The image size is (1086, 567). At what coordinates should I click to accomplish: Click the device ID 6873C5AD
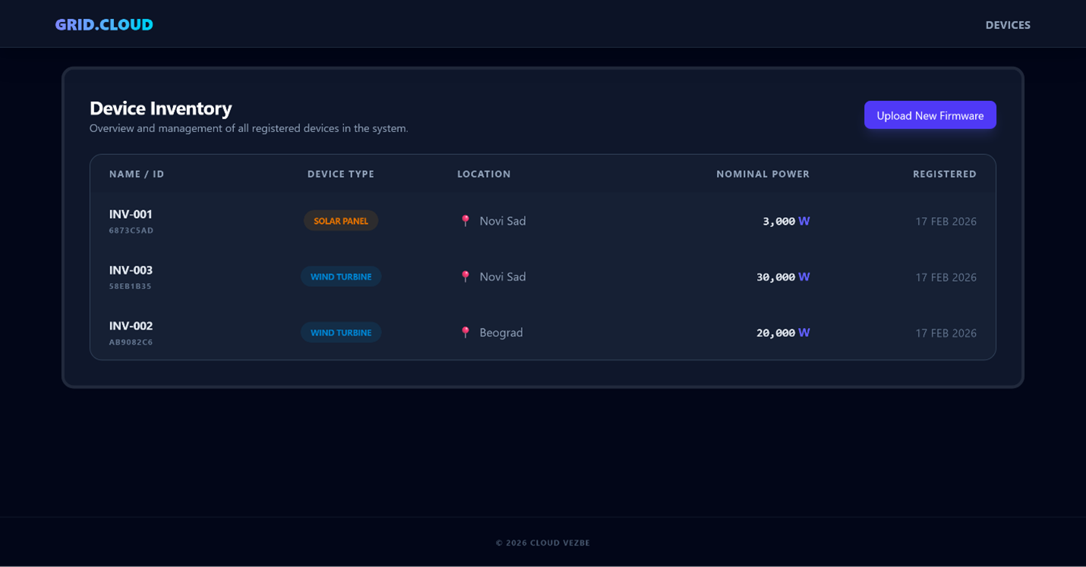click(x=131, y=231)
